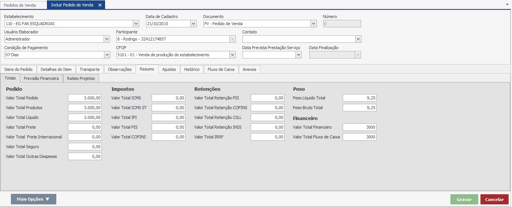Open the Transporte tab
The height and width of the screenshot is (207, 512).
(90, 69)
